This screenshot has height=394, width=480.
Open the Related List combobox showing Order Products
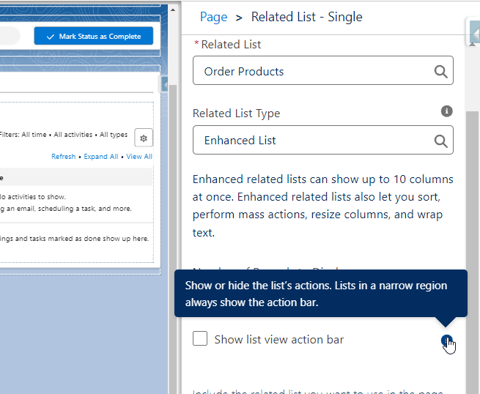[x=315, y=71]
